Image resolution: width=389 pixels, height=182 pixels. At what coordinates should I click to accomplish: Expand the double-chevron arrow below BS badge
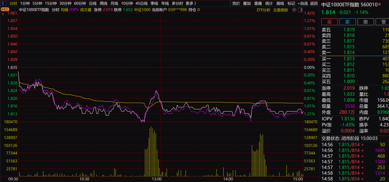coord(3,14)
